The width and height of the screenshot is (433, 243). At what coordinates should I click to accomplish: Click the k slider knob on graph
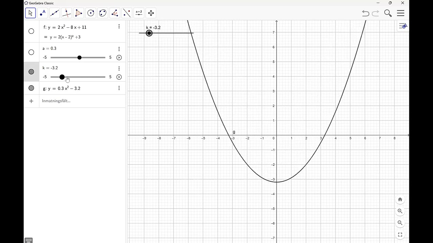[149, 33]
